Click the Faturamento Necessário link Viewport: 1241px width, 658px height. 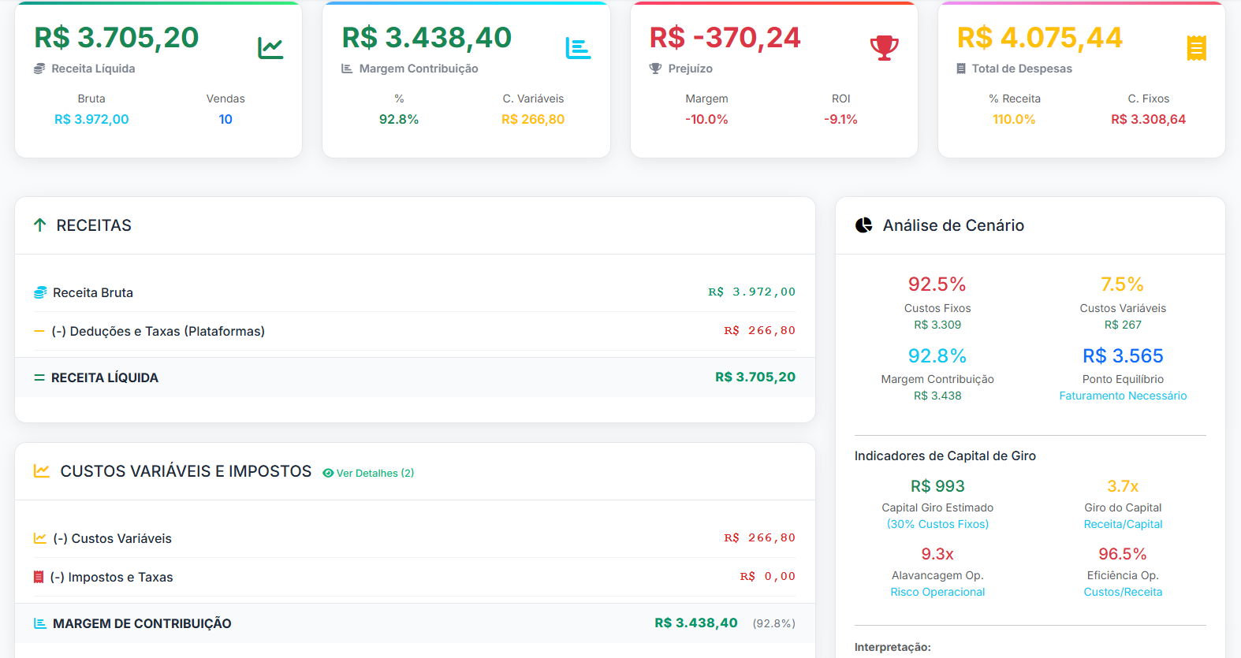coord(1123,396)
